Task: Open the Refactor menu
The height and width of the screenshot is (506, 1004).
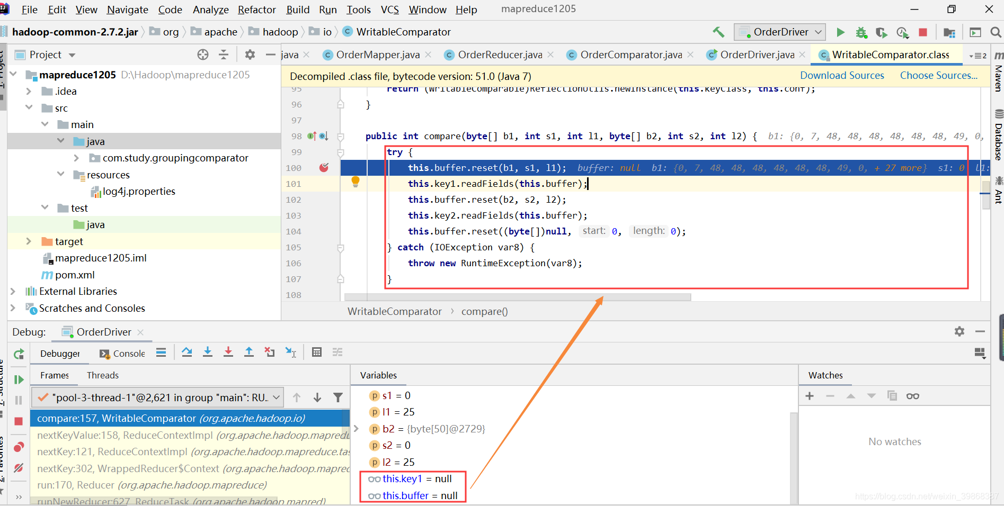Action: coord(256,10)
